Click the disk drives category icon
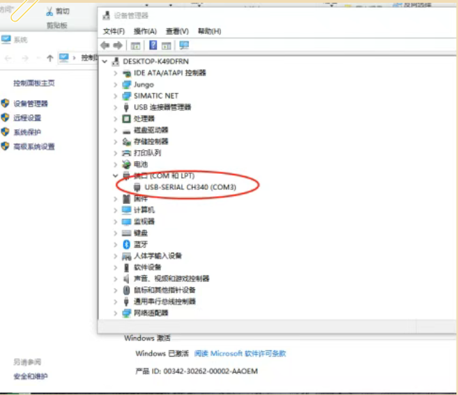The width and height of the screenshot is (458, 395). [126, 131]
